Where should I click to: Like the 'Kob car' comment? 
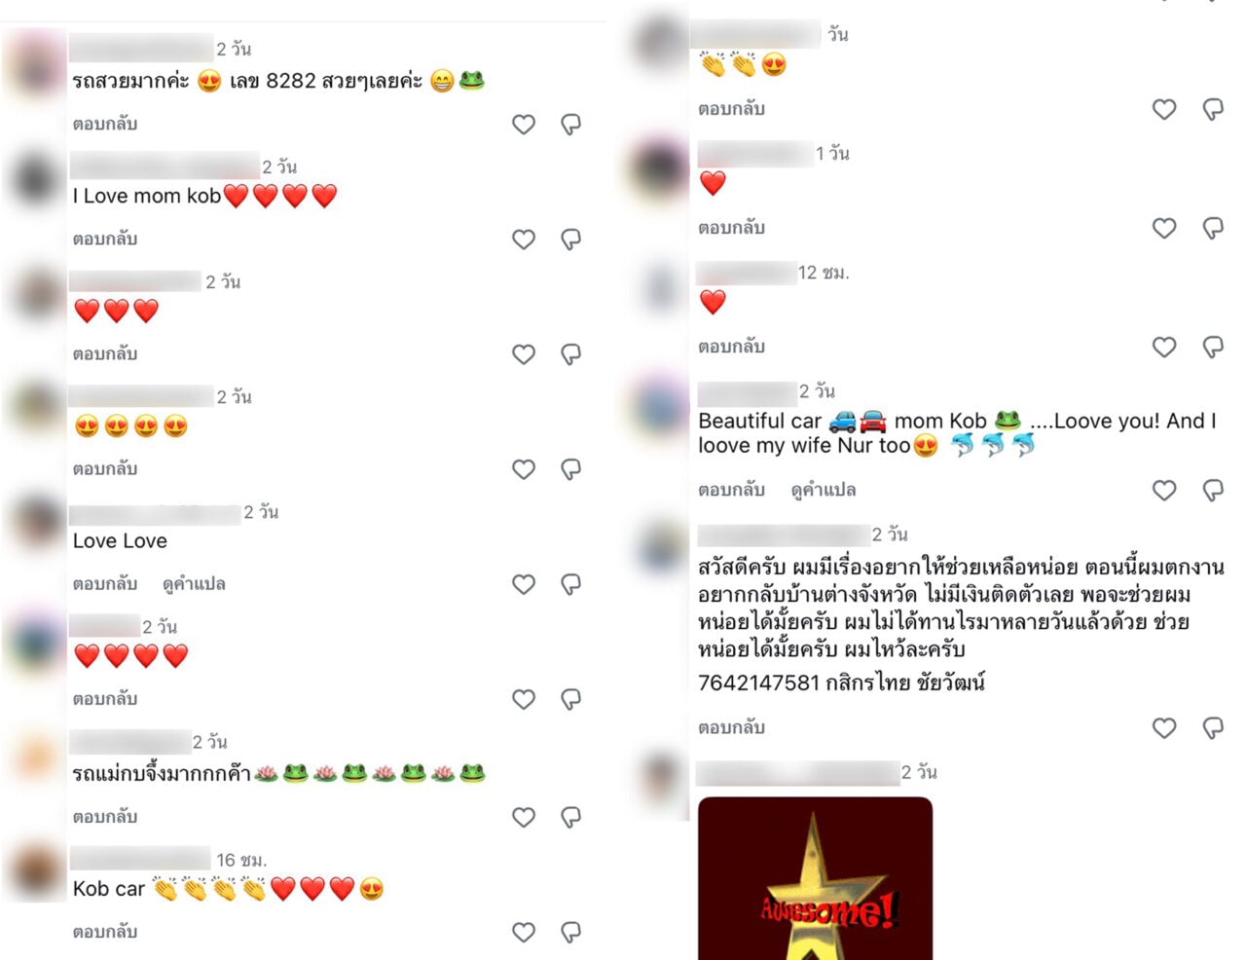524,932
